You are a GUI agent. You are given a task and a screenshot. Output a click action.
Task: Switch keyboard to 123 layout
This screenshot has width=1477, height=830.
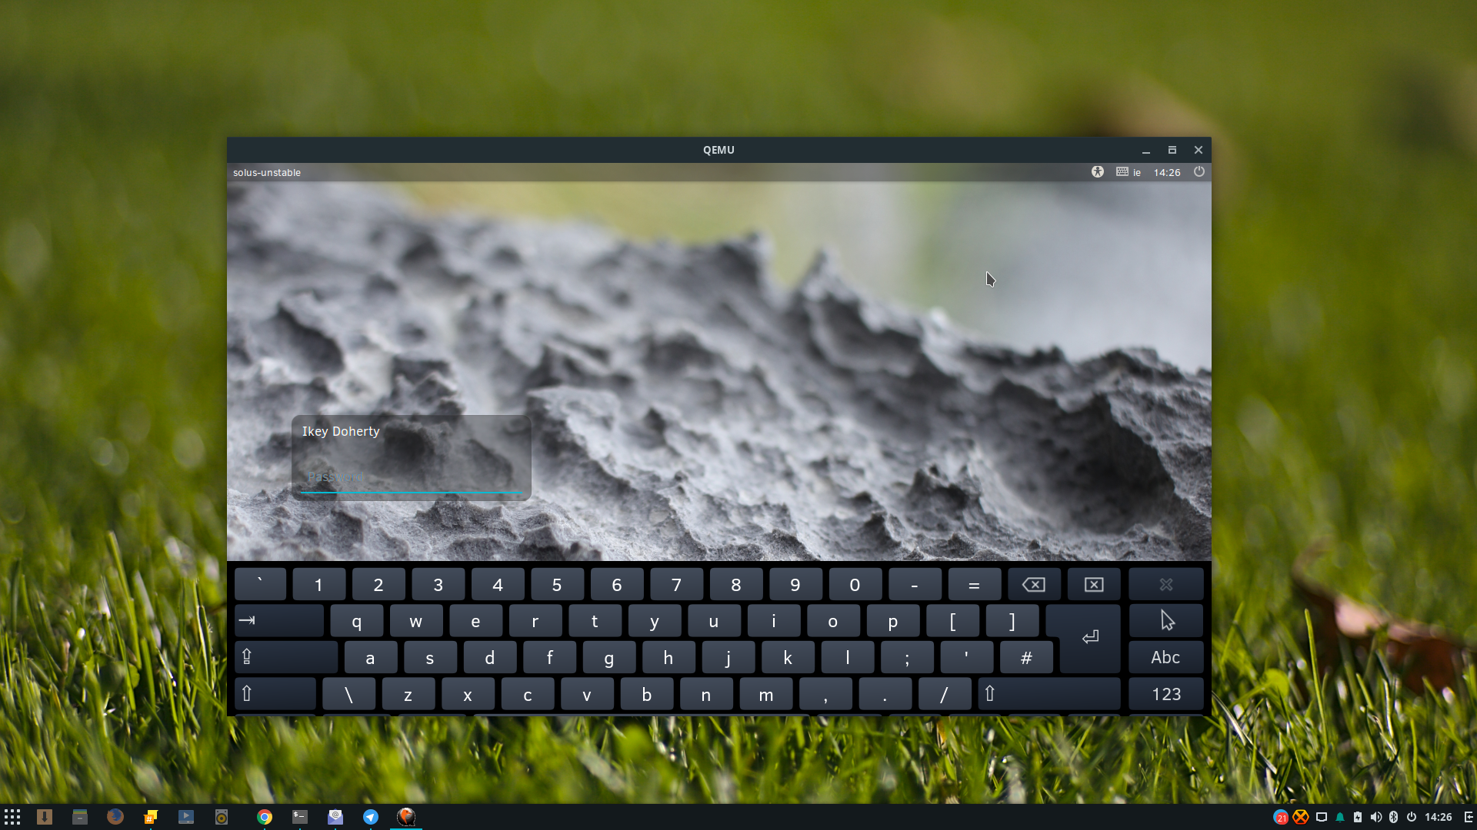pyautogui.click(x=1165, y=694)
